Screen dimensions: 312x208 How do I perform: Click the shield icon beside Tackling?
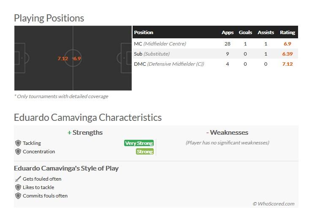point(18,143)
